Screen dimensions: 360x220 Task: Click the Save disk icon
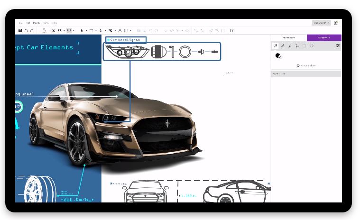coord(20,30)
